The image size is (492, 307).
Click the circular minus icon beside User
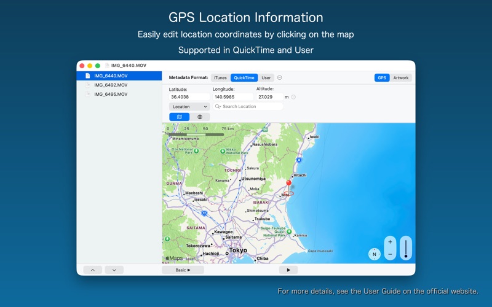click(280, 78)
